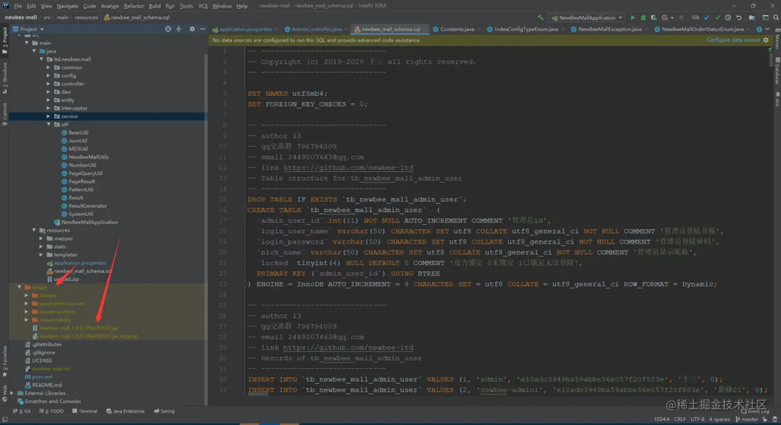Click UTF-8 encoding in the status bar
Image resolution: width=781 pixels, height=425 pixels.
(697, 419)
